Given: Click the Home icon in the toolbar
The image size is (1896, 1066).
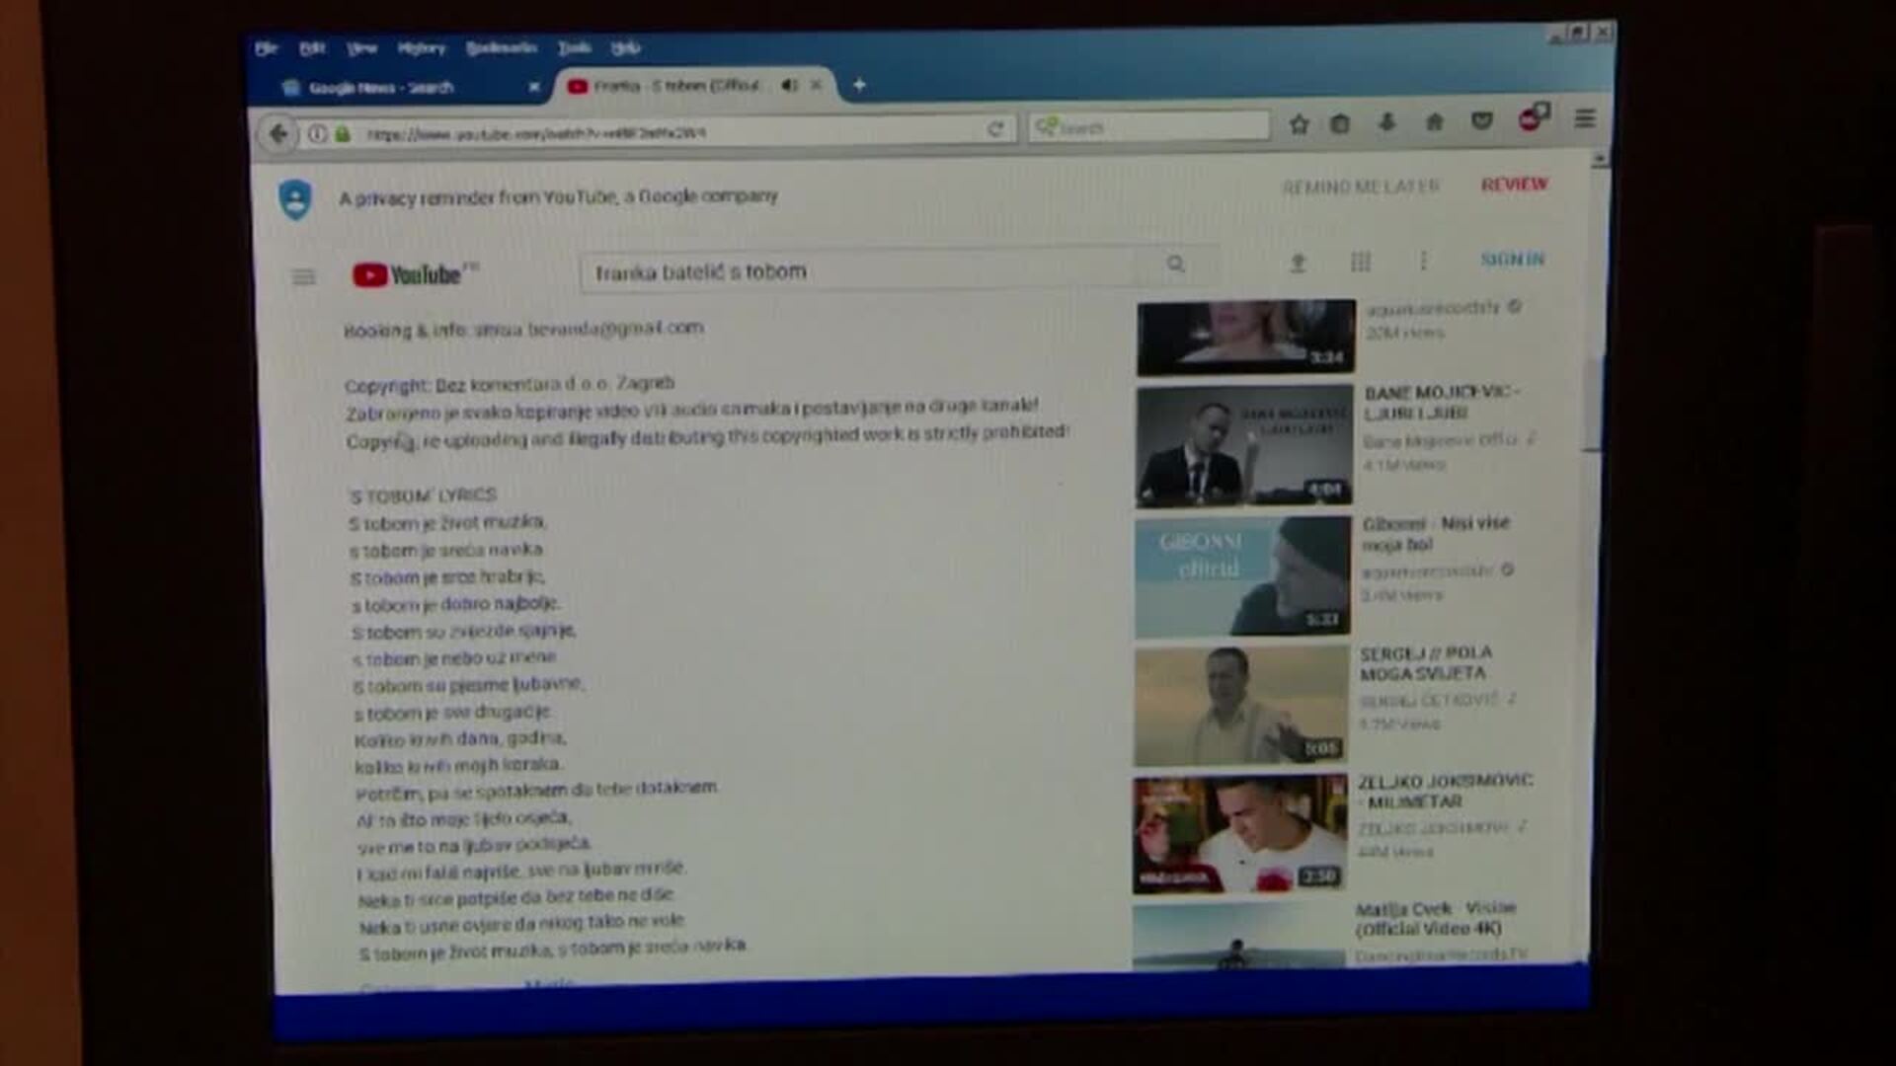Looking at the screenshot, I should click(x=1434, y=123).
